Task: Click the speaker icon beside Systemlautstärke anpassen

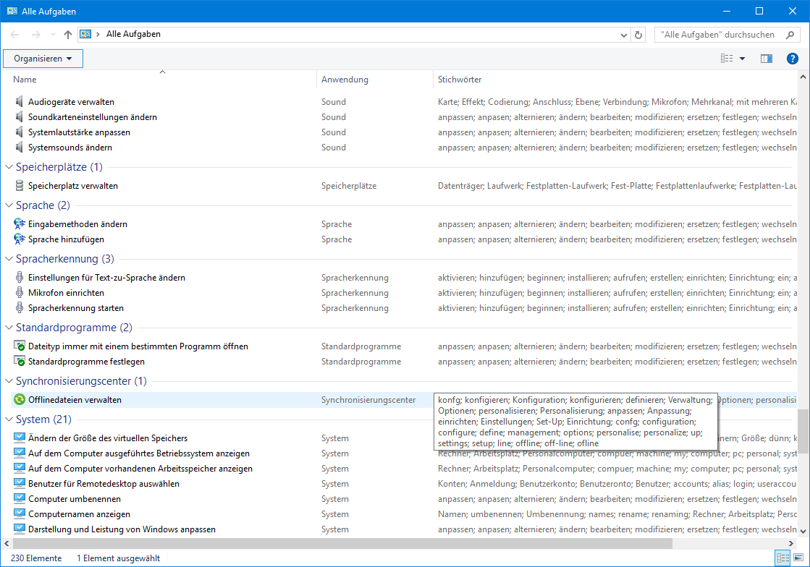Action: [x=19, y=132]
